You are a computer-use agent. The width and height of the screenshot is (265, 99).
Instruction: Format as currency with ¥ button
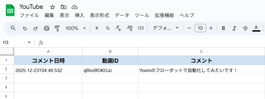[97, 28]
